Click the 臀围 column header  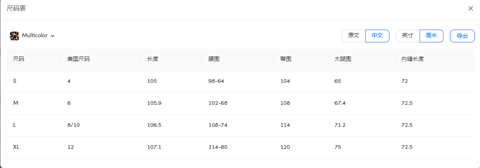pos(286,59)
